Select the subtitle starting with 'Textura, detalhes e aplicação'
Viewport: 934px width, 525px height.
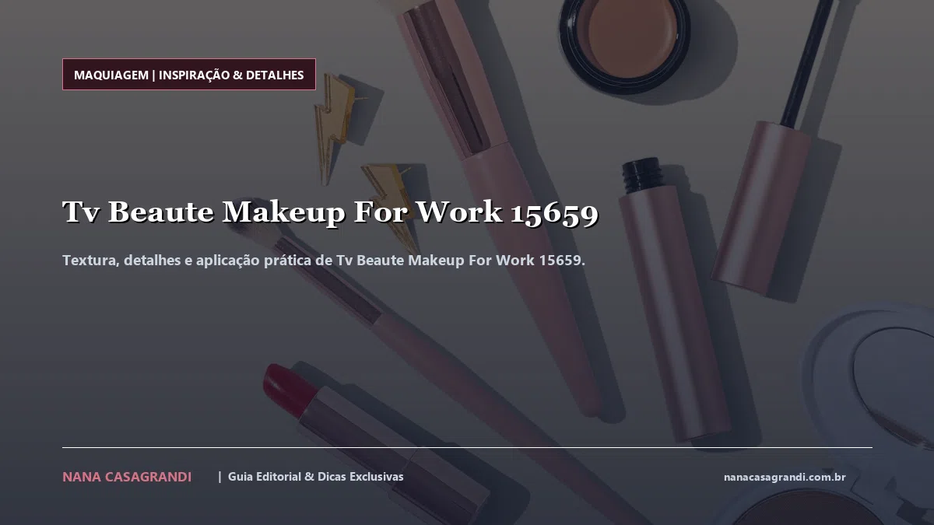tap(324, 260)
